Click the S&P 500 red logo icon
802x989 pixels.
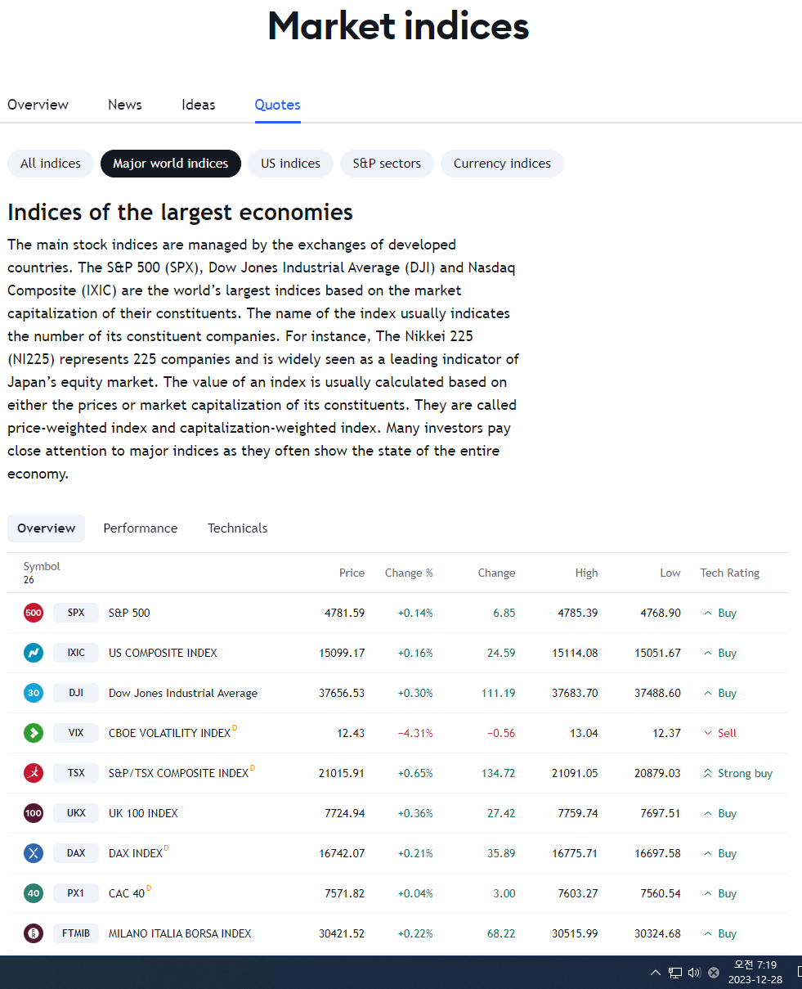34,613
